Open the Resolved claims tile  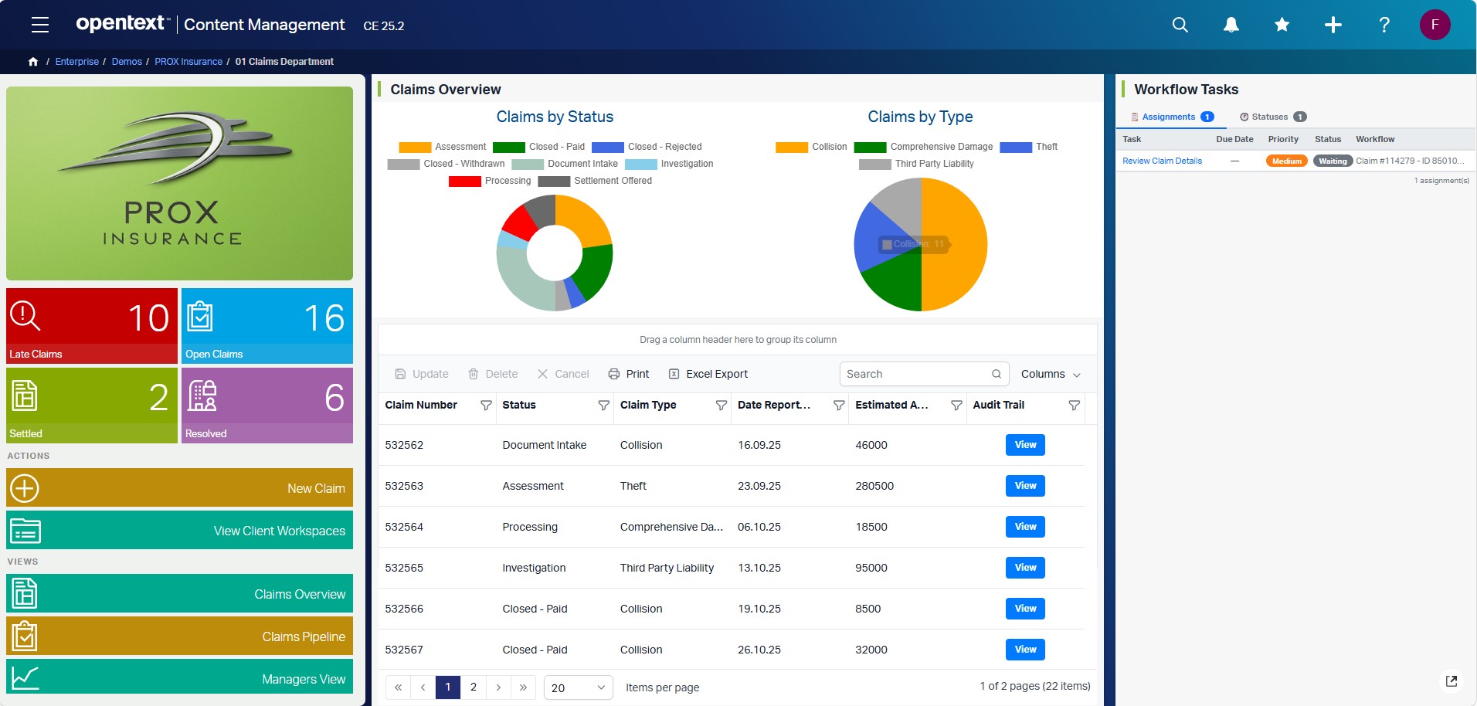pyautogui.click(x=267, y=406)
